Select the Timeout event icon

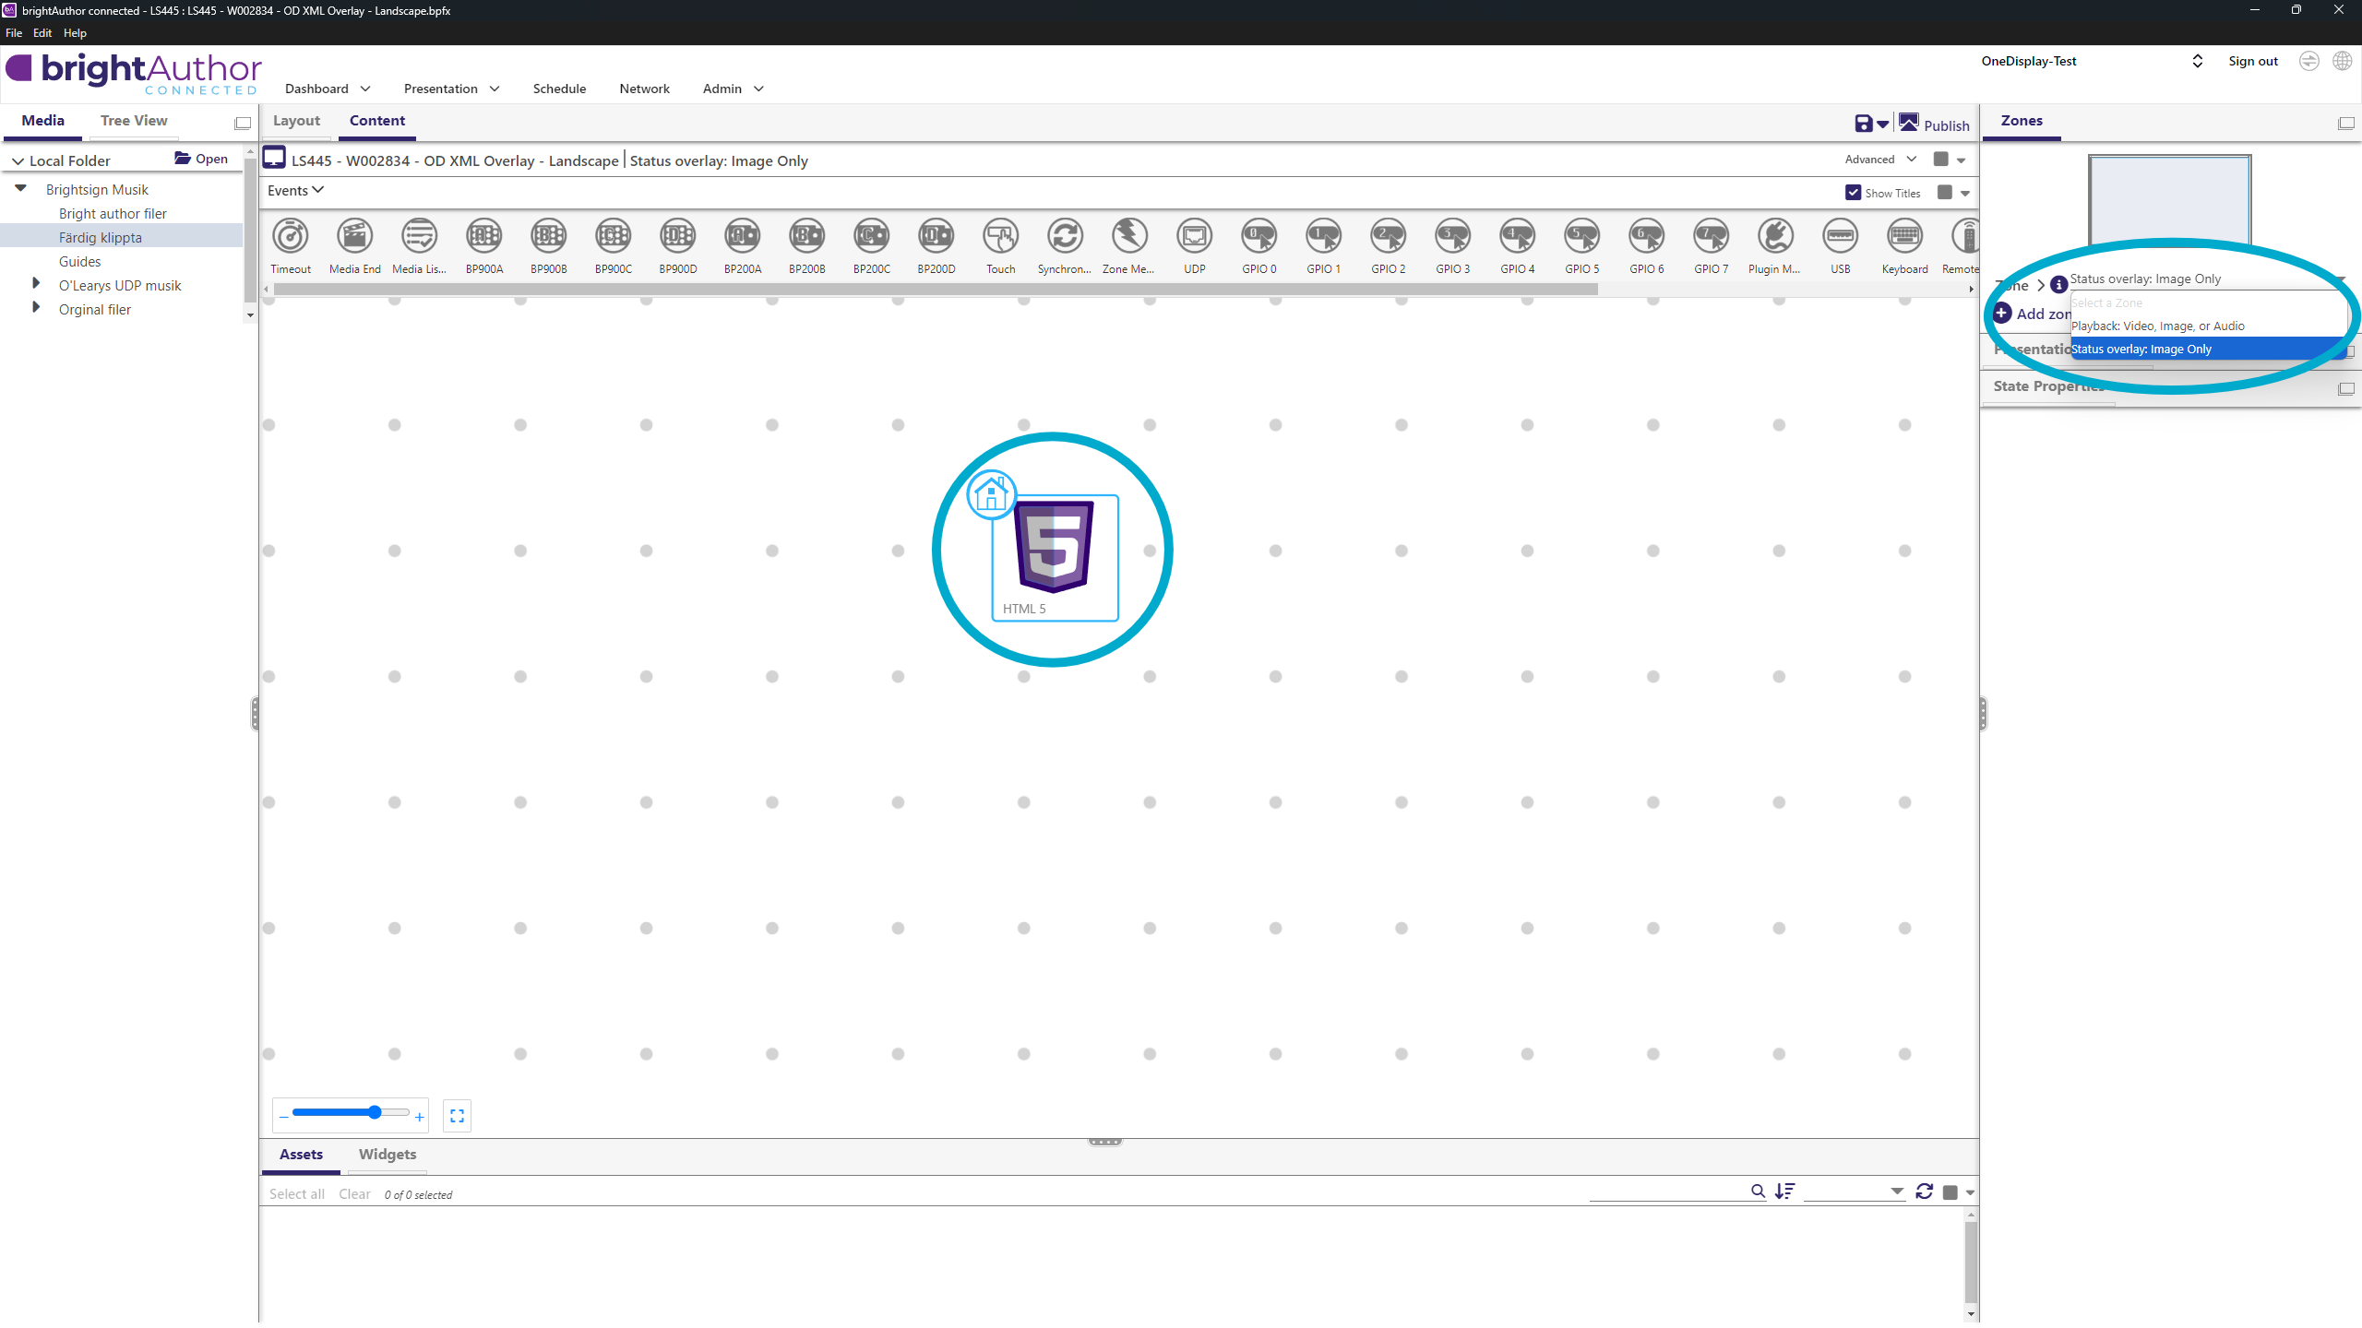291,237
